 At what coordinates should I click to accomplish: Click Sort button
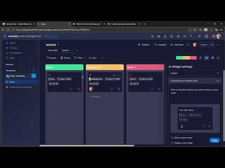point(93,58)
